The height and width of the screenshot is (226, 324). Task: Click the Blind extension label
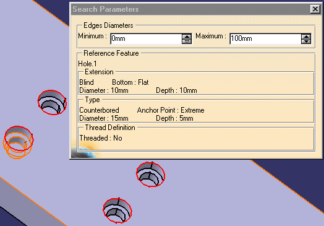[87, 82]
